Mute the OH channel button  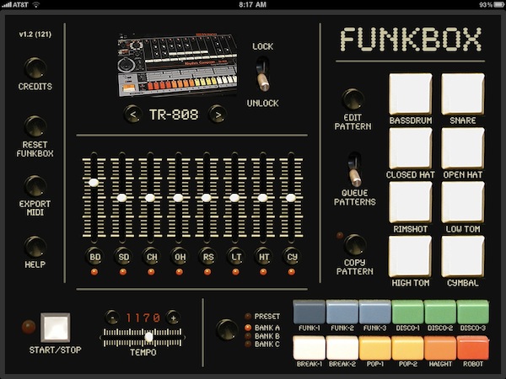tap(180, 257)
